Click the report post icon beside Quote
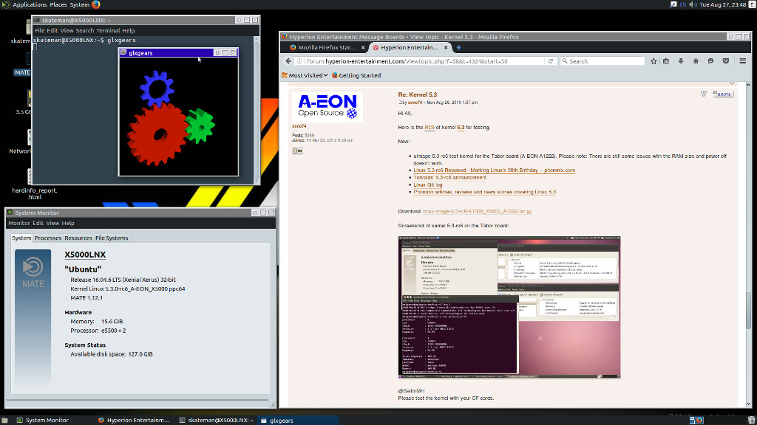The height and width of the screenshot is (425, 757). click(x=704, y=94)
